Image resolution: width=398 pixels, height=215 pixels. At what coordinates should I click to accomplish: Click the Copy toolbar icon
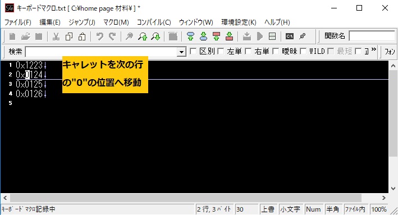click(x=69, y=36)
